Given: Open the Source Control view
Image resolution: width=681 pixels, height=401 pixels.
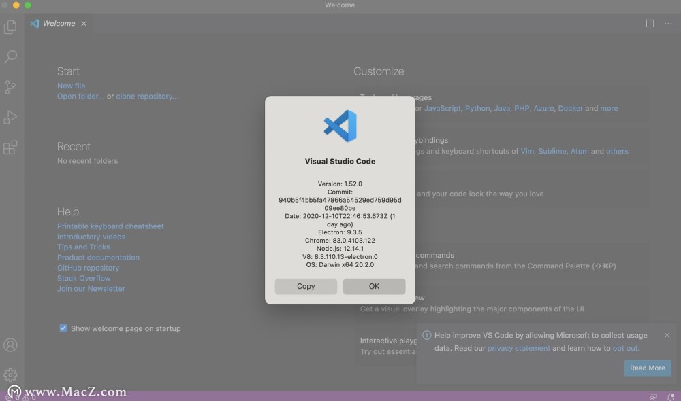Looking at the screenshot, I should pyautogui.click(x=10, y=87).
